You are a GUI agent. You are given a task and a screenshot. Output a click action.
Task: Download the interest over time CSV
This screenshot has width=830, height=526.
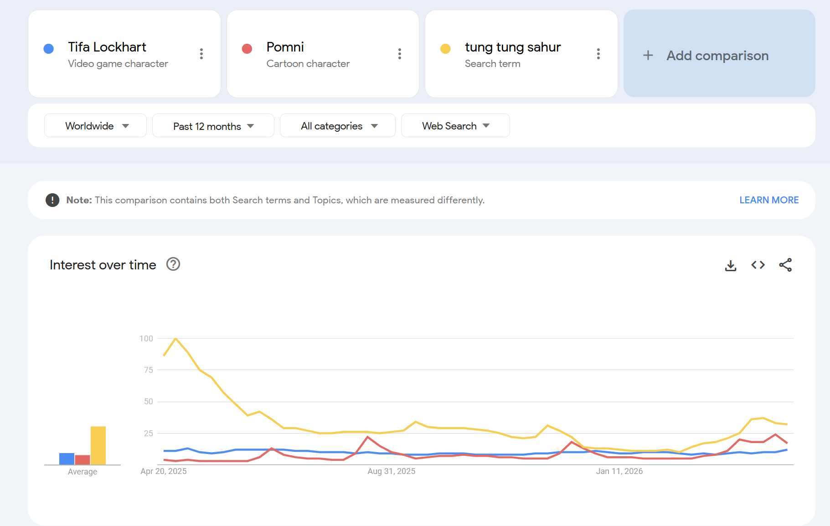(x=730, y=265)
